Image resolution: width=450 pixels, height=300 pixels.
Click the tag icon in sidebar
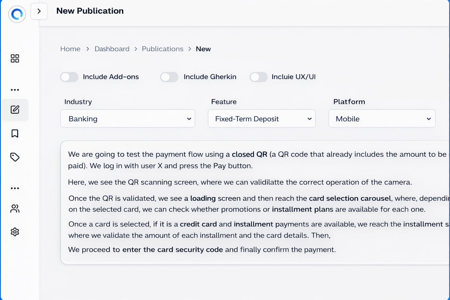pos(15,157)
